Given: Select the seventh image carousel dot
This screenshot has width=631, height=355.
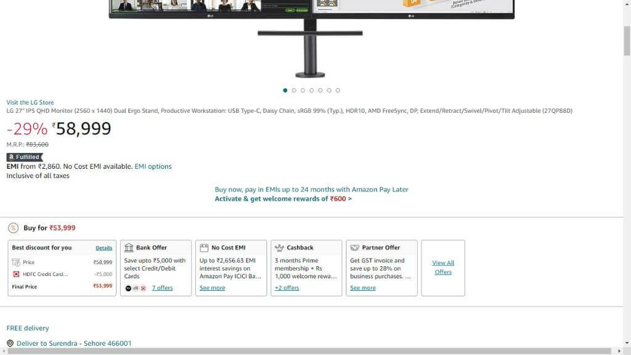Looking at the screenshot, I should 338,90.
